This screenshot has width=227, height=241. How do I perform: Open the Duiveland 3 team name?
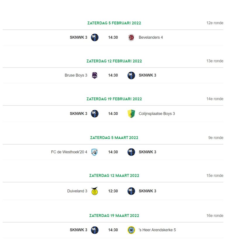pos(77,191)
